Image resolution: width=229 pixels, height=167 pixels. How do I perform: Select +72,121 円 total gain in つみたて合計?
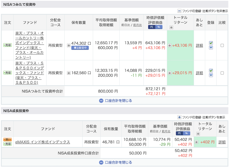(x=155, y=94)
